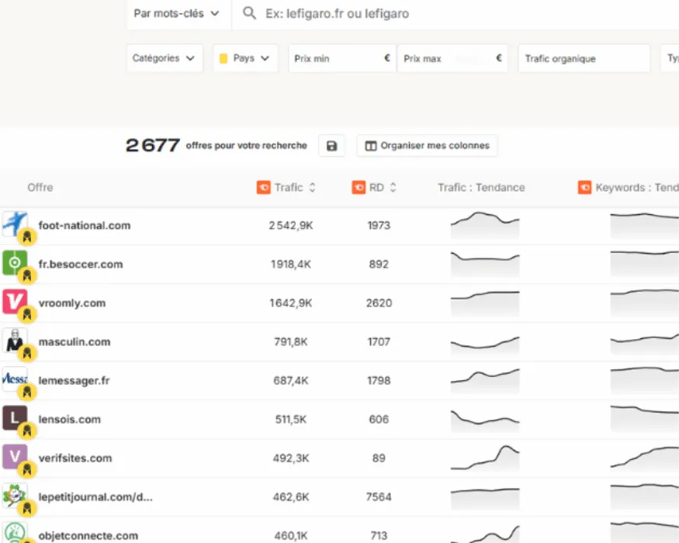The image size is (679, 543).
Task: Click lepetitjournal.com/d... offer name
Action: click(x=95, y=497)
